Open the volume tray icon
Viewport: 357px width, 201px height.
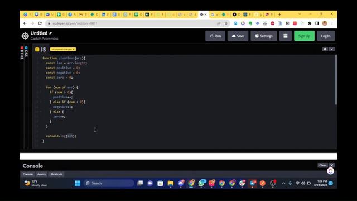pyautogui.click(x=303, y=183)
